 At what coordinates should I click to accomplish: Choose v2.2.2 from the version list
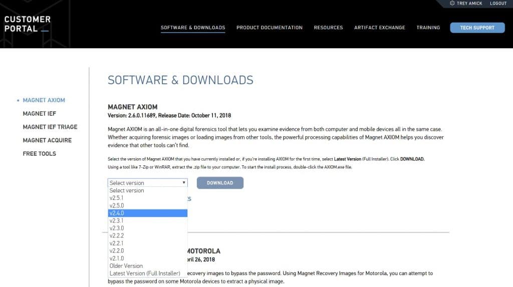148,235
